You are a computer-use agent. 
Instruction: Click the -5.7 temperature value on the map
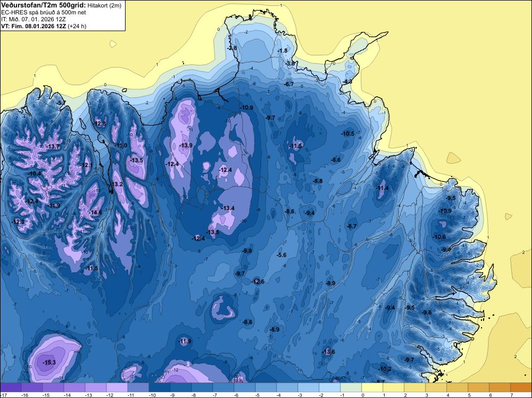click(x=61, y=103)
